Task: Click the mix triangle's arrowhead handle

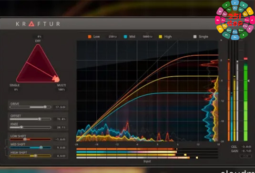Action: (x=56, y=79)
